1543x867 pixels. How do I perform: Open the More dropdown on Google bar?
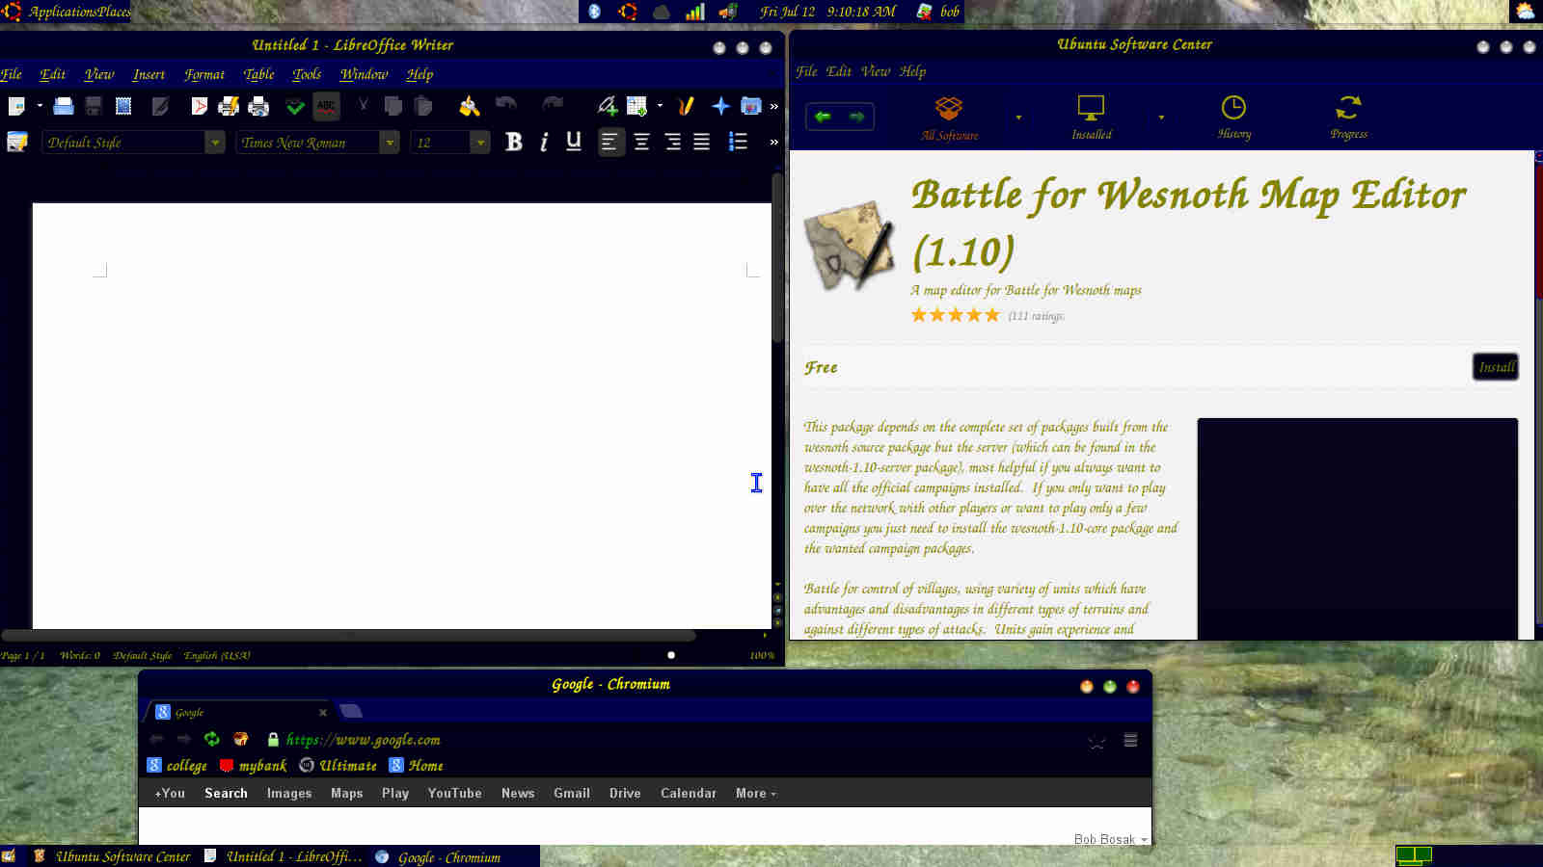(x=755, y=793)
